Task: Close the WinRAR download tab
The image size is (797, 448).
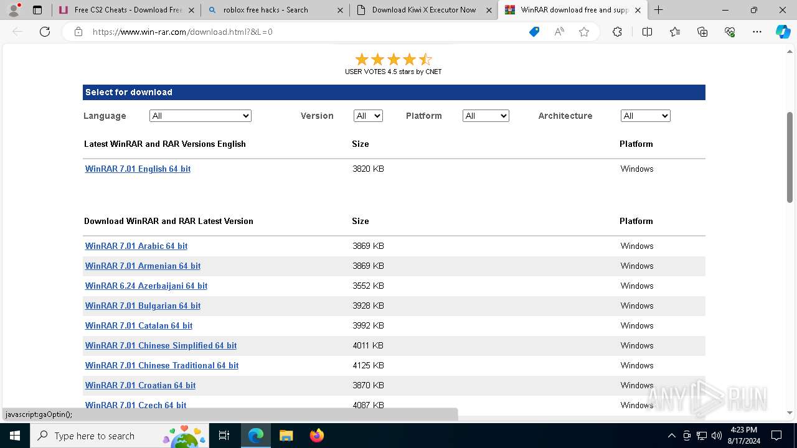Action: click(638, 10)
